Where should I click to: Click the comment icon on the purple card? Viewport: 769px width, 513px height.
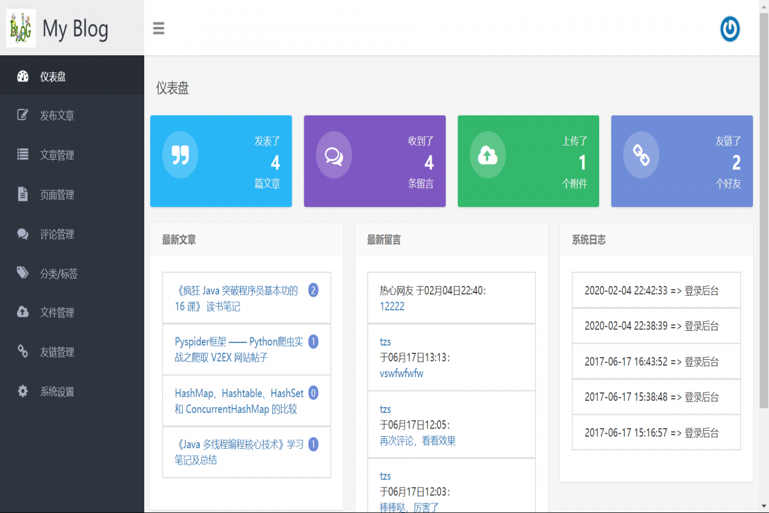pos(334,155)
